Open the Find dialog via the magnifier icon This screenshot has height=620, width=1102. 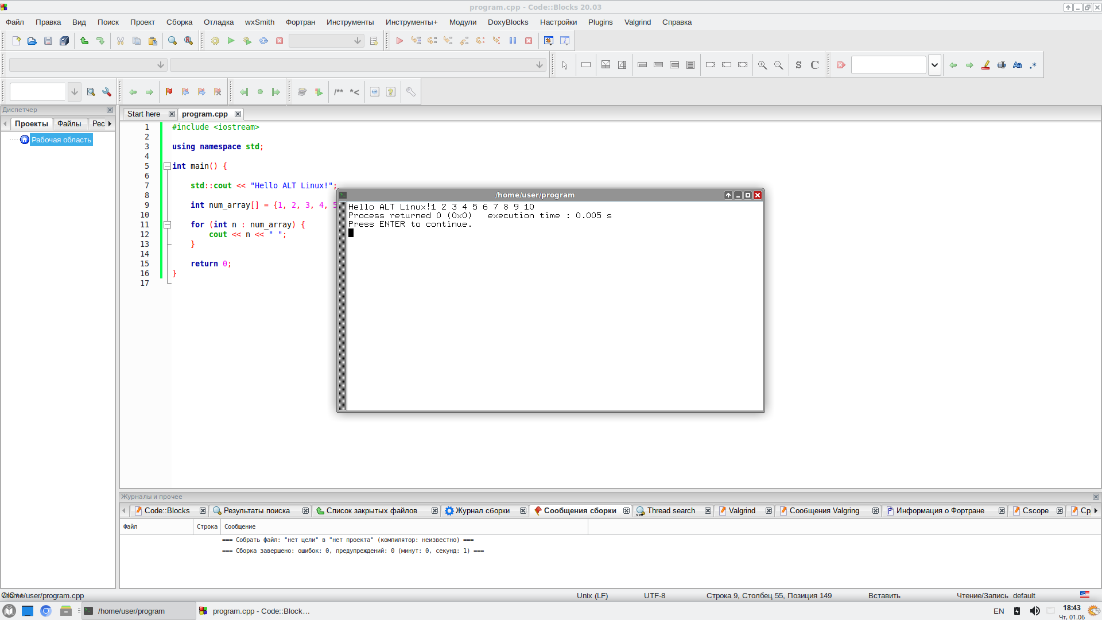(x=172, y=41)
